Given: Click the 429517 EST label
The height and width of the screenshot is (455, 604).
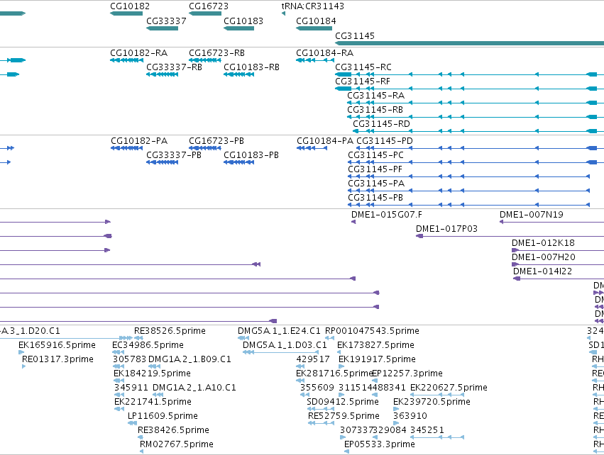Looking at the screenshot, I should click(313, 359).
